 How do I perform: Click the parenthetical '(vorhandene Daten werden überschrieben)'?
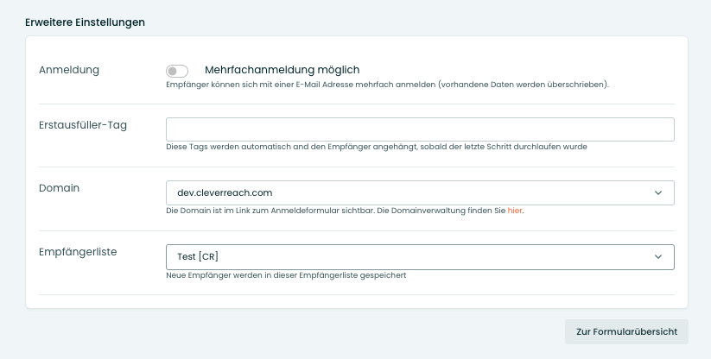[x=524, y=85]
